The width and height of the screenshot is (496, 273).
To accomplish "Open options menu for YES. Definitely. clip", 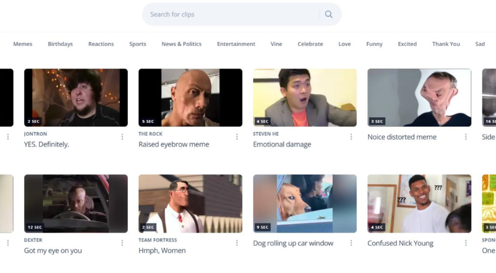I will click(x=122, y=137).
